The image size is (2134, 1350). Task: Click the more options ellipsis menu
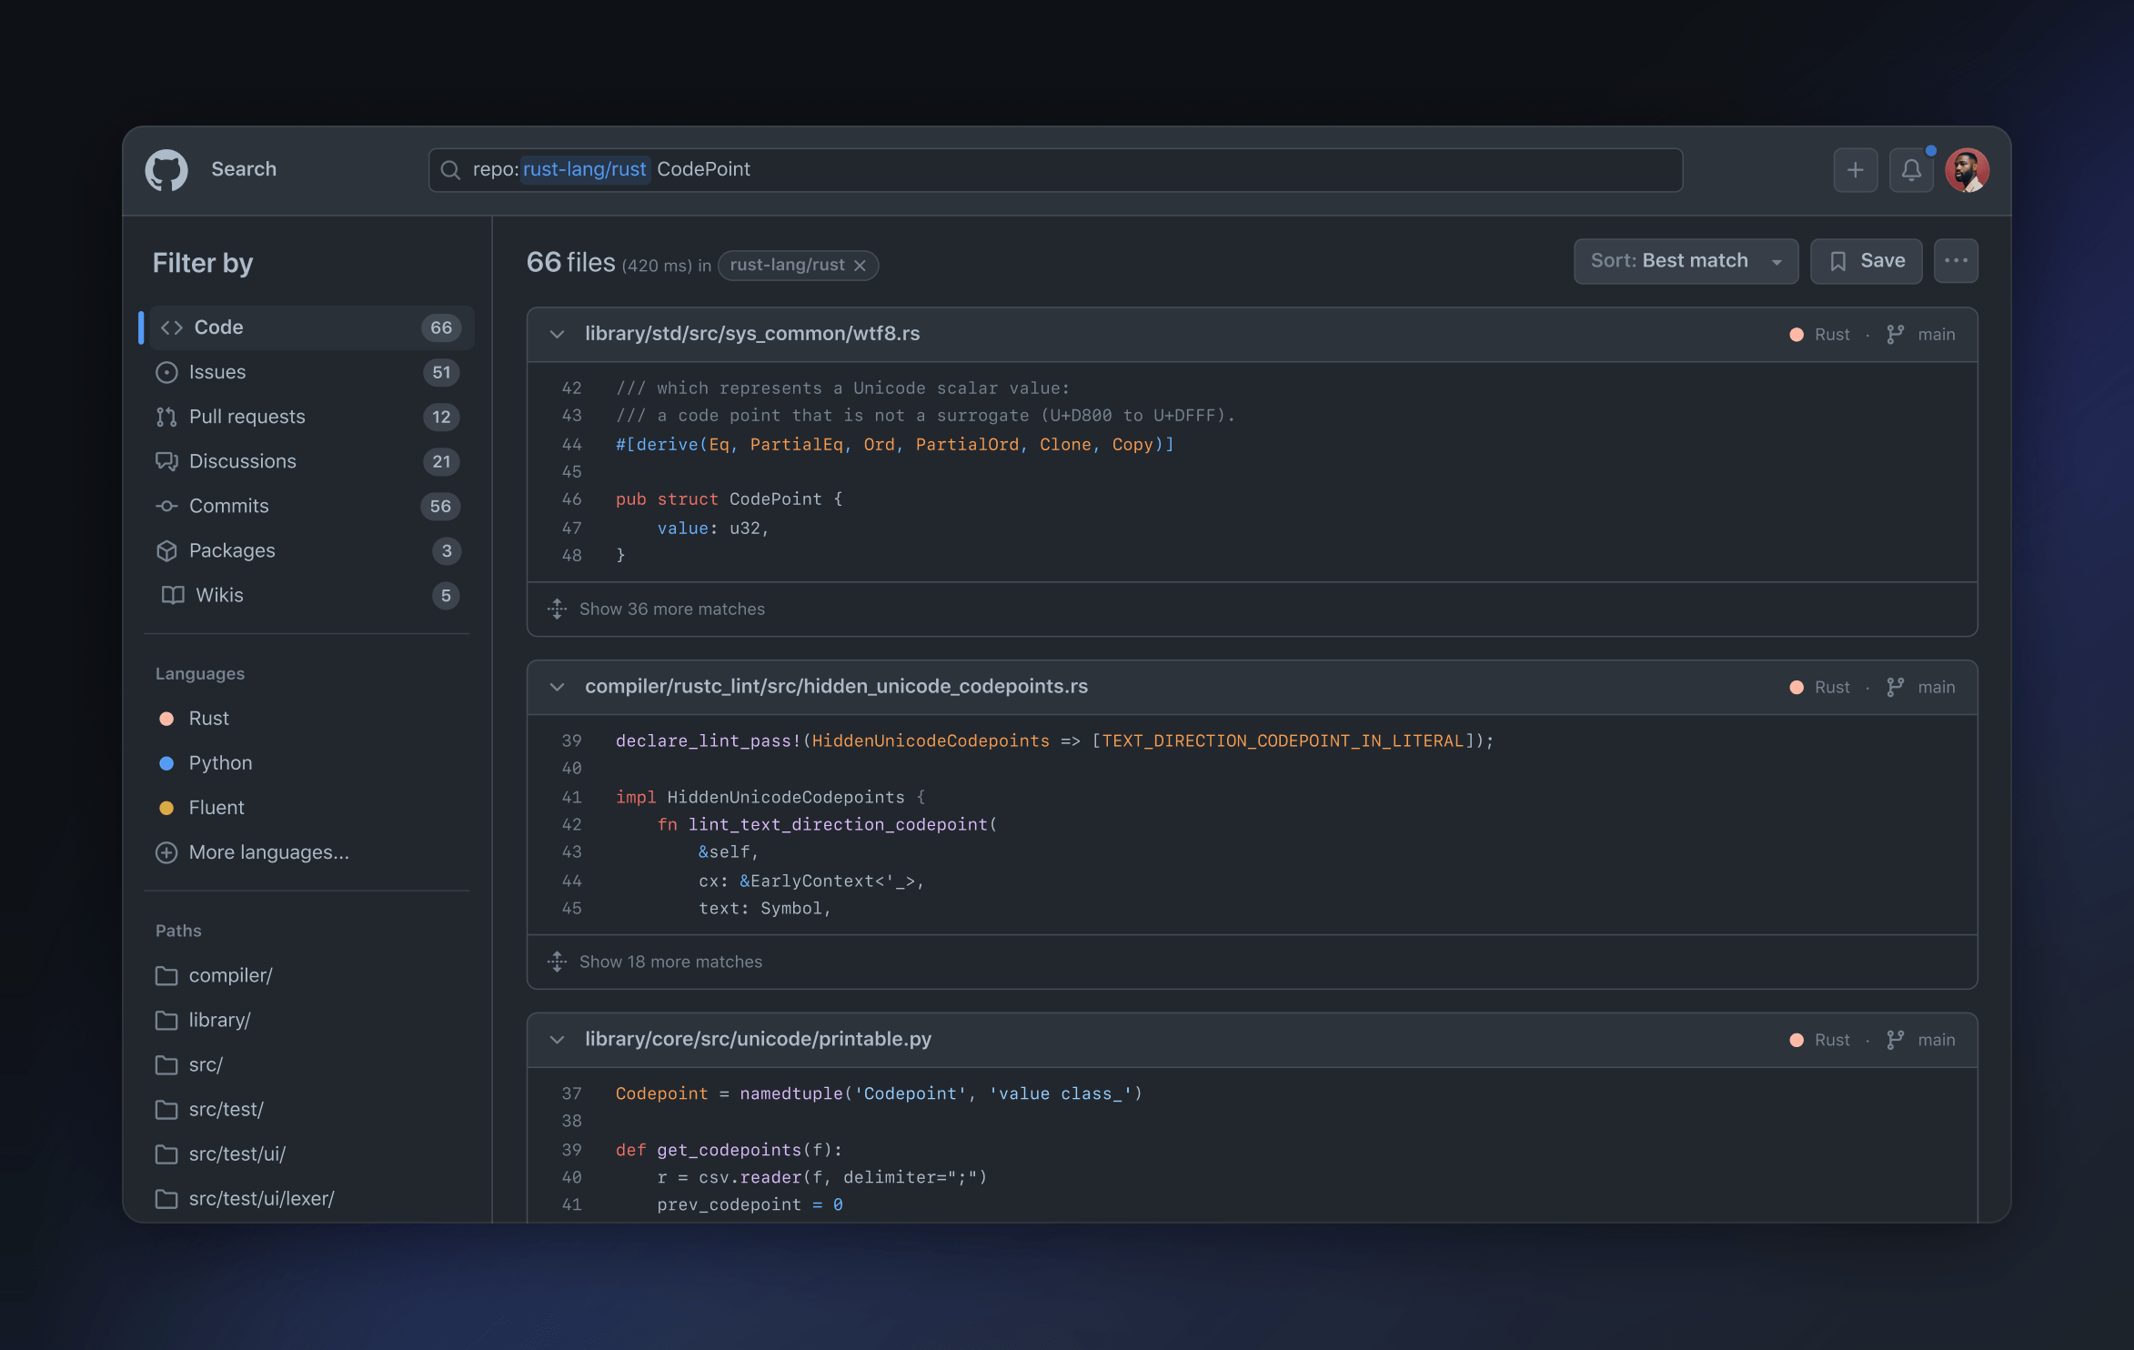(x=1957, y=261)
